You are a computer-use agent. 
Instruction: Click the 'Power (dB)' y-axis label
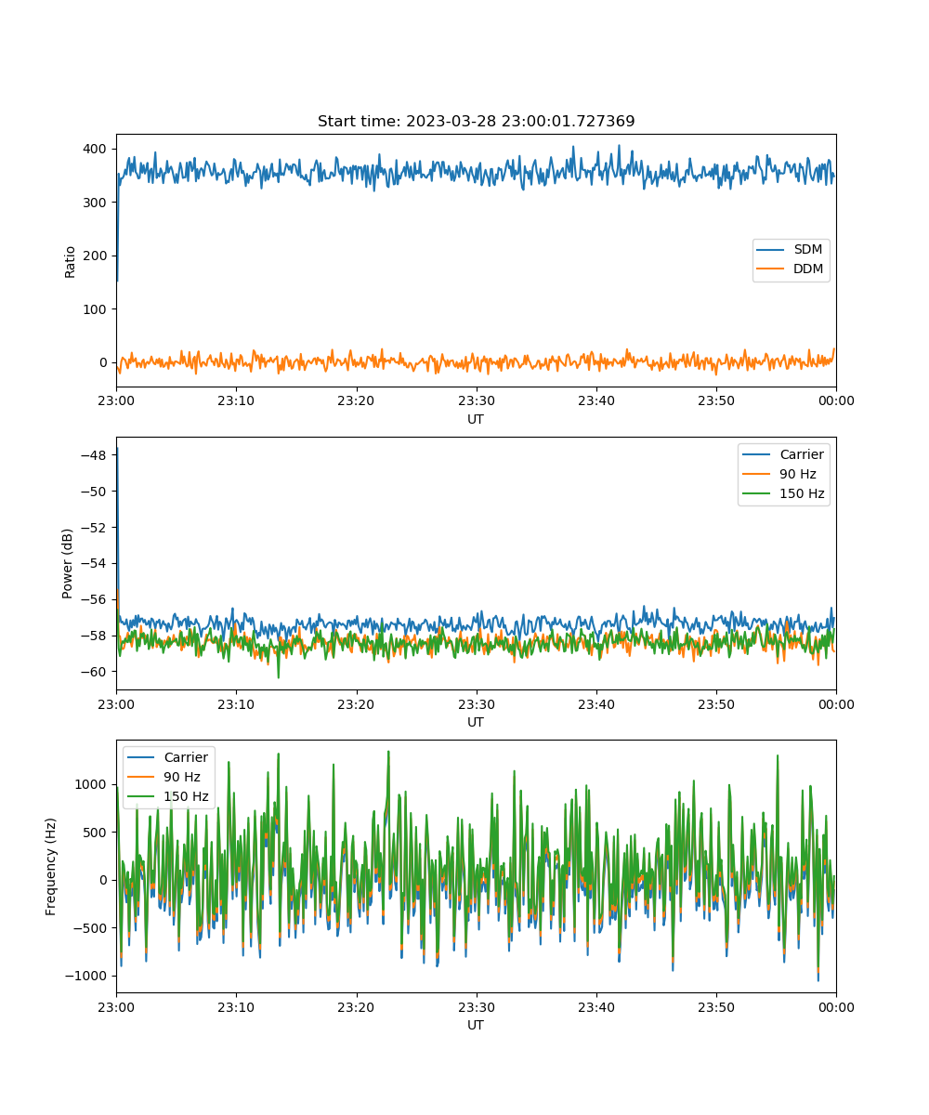click(x=70, y=563)
